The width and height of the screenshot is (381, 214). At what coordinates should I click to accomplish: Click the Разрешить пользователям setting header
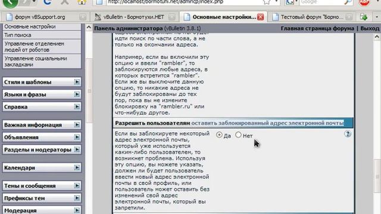(x=233, y=123)
